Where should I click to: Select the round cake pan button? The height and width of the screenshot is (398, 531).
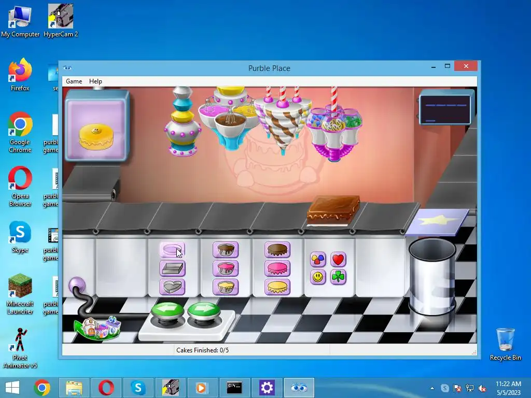[x=172, y=250]
